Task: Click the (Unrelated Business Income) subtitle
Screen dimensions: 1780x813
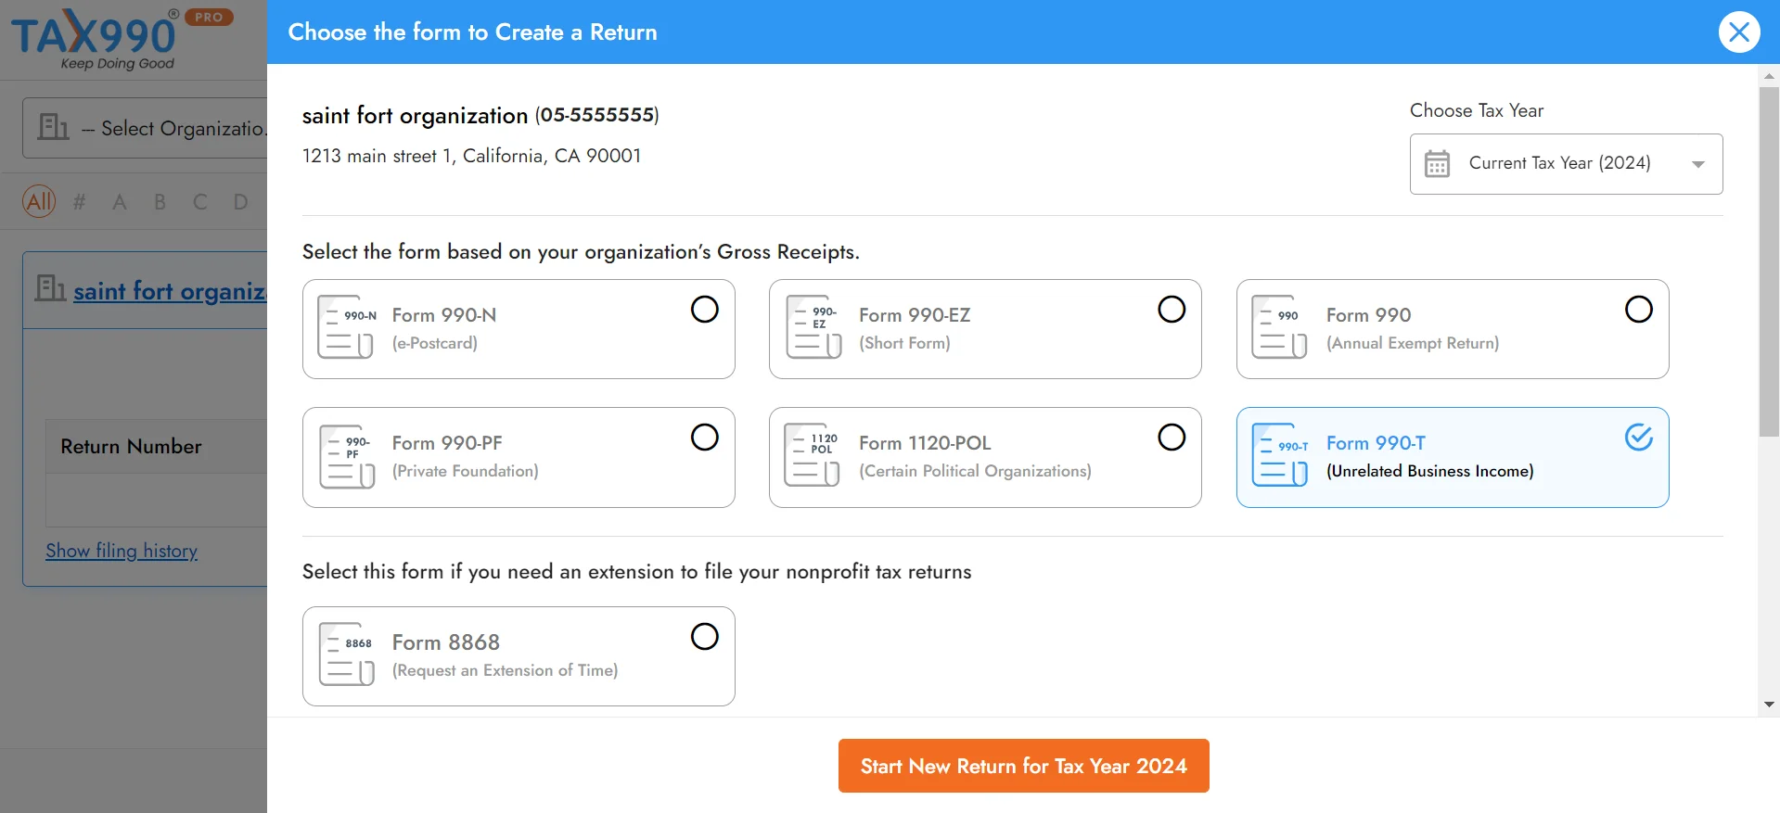Action: point(1430,471)
